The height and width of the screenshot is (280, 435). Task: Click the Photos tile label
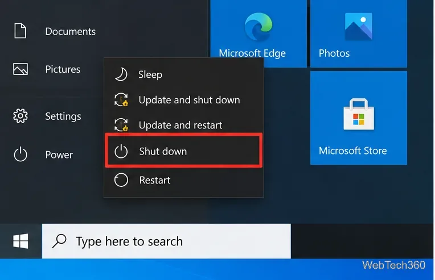334,53
